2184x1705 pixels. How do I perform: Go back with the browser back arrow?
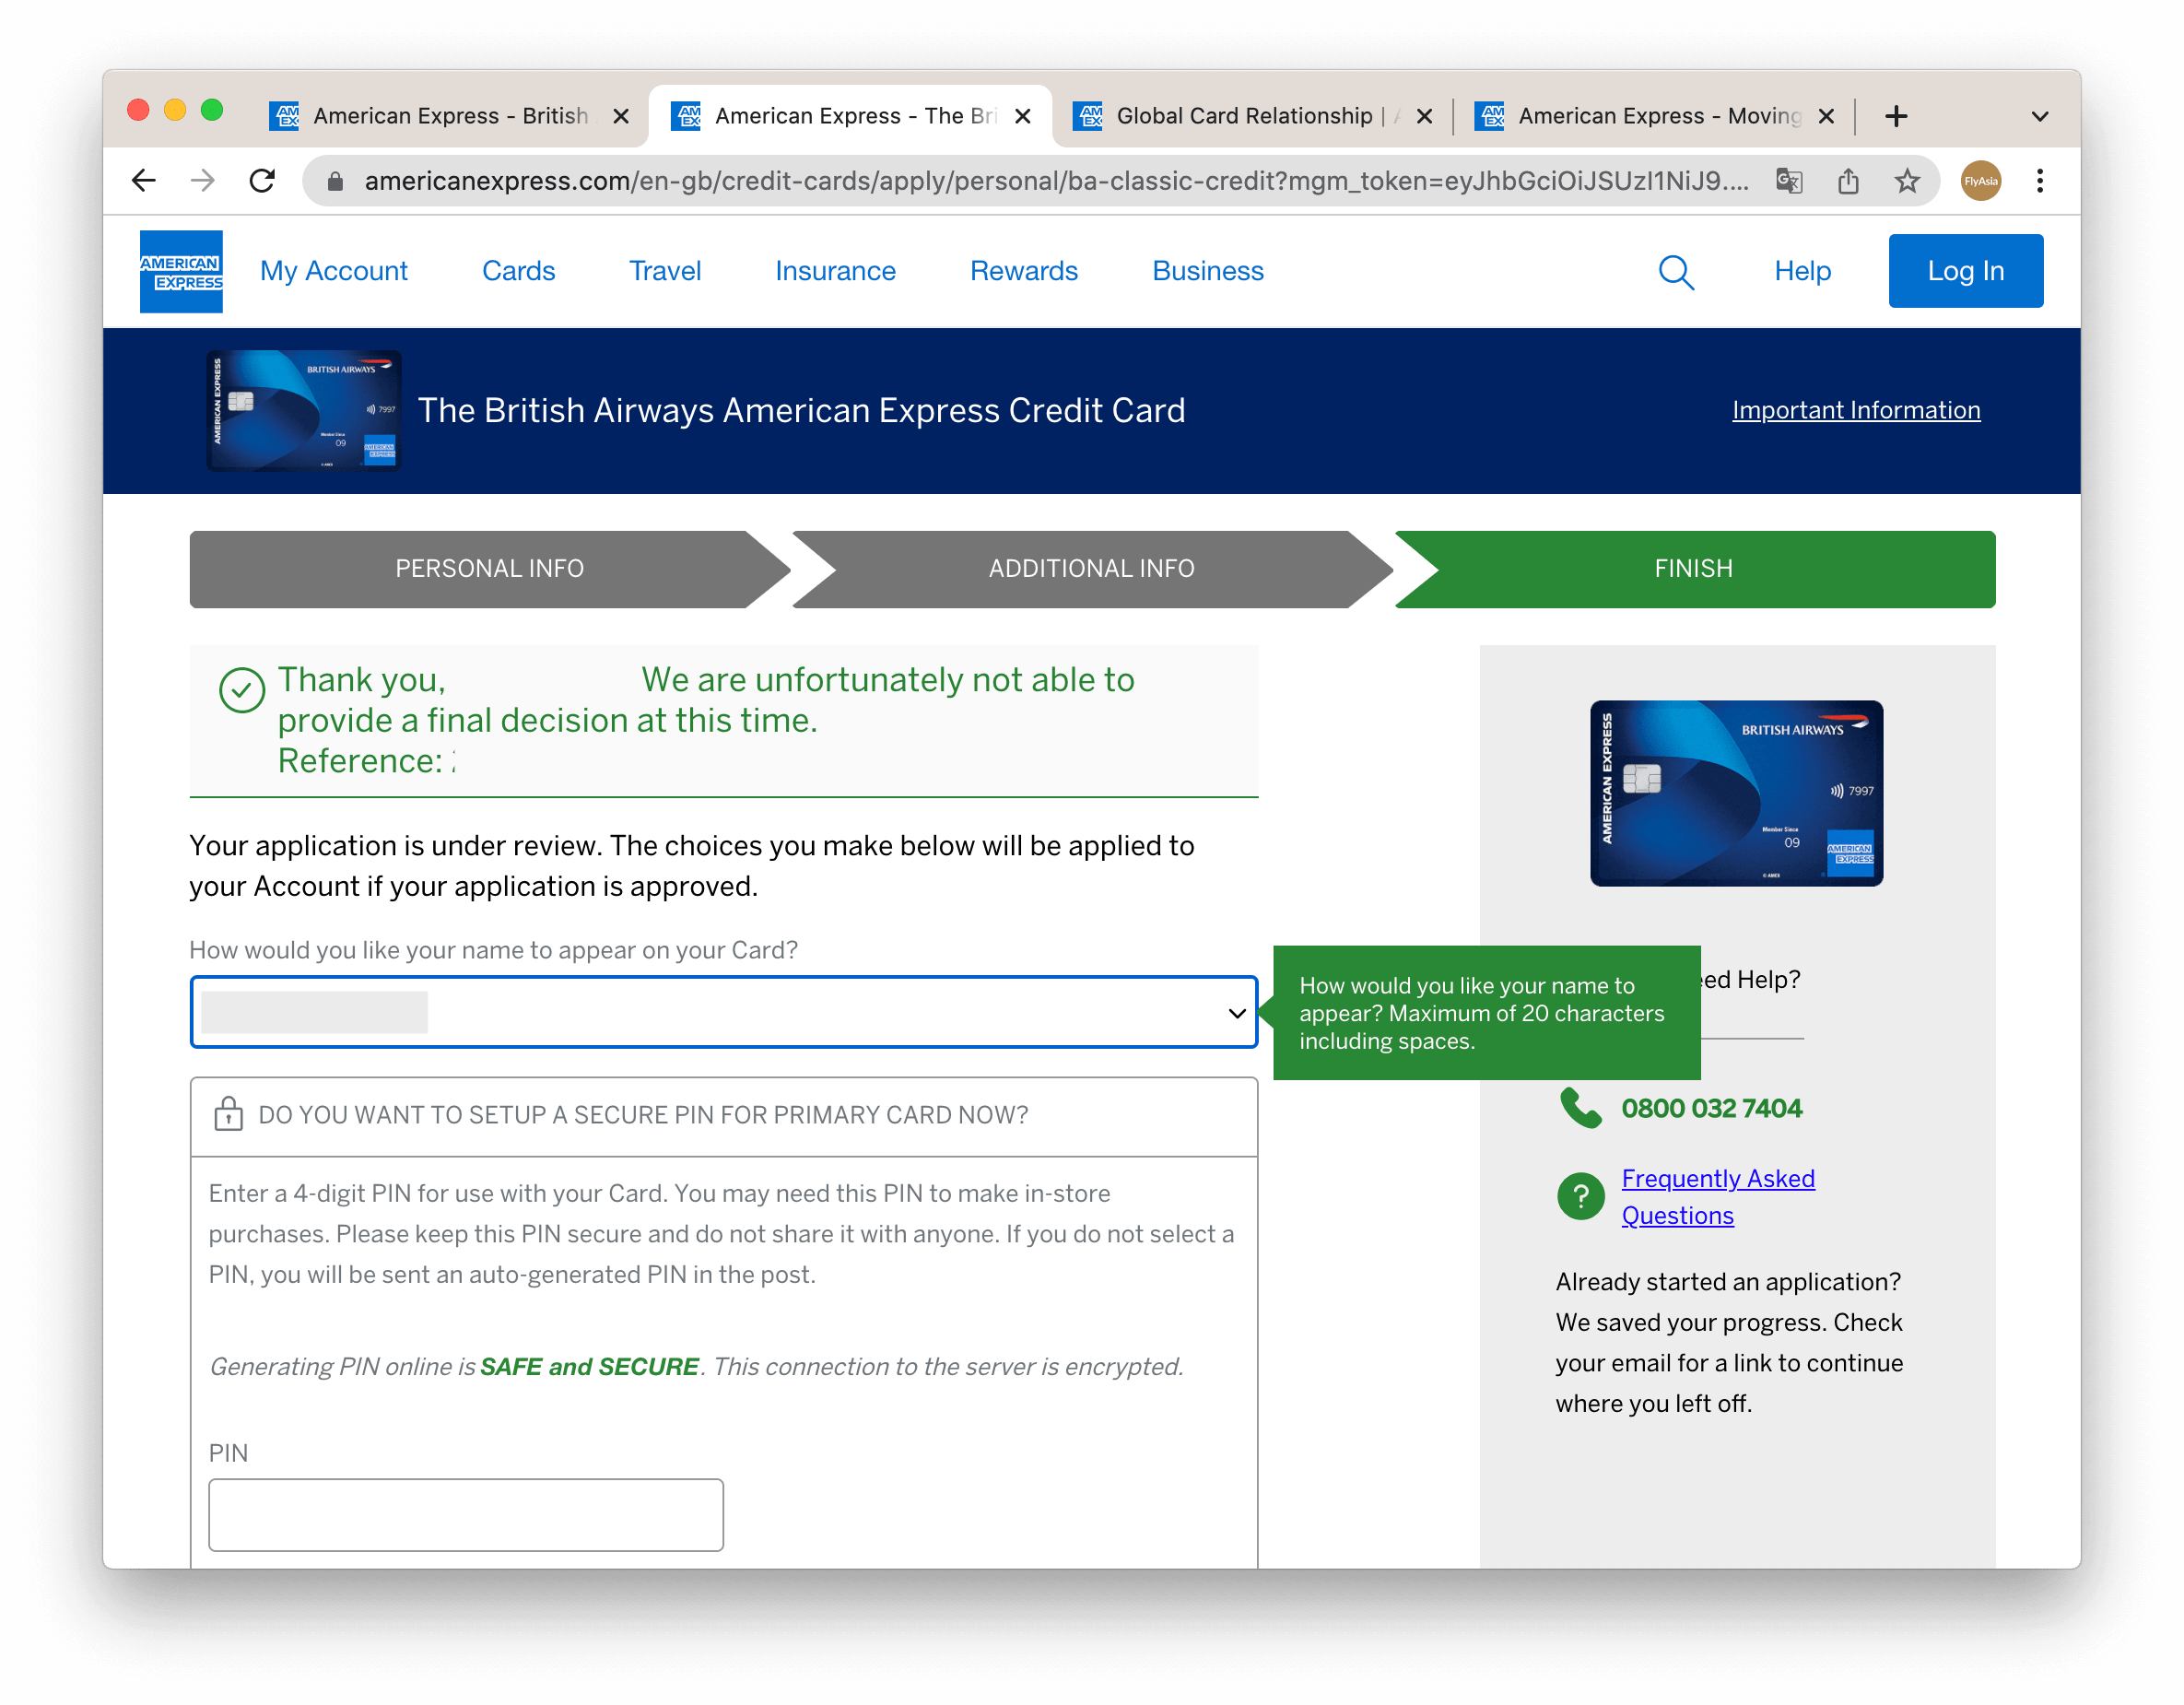144,181
